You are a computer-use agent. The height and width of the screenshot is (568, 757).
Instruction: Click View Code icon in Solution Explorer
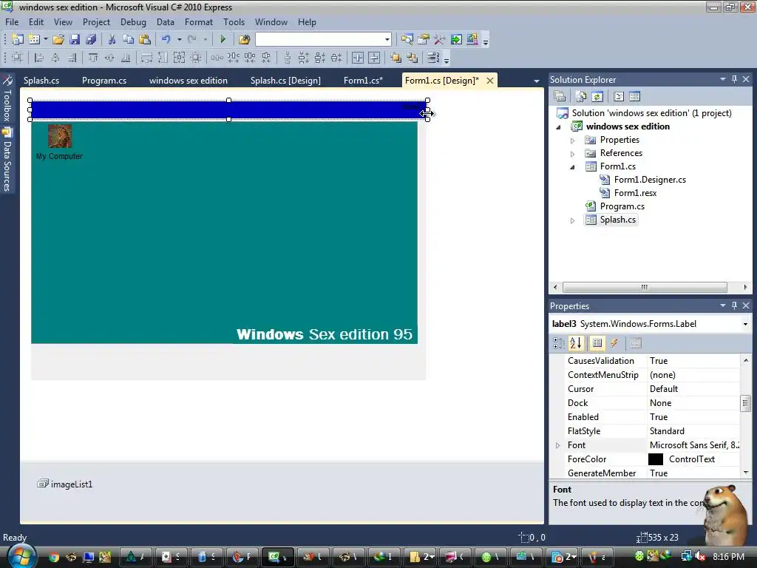pos(619,97)
